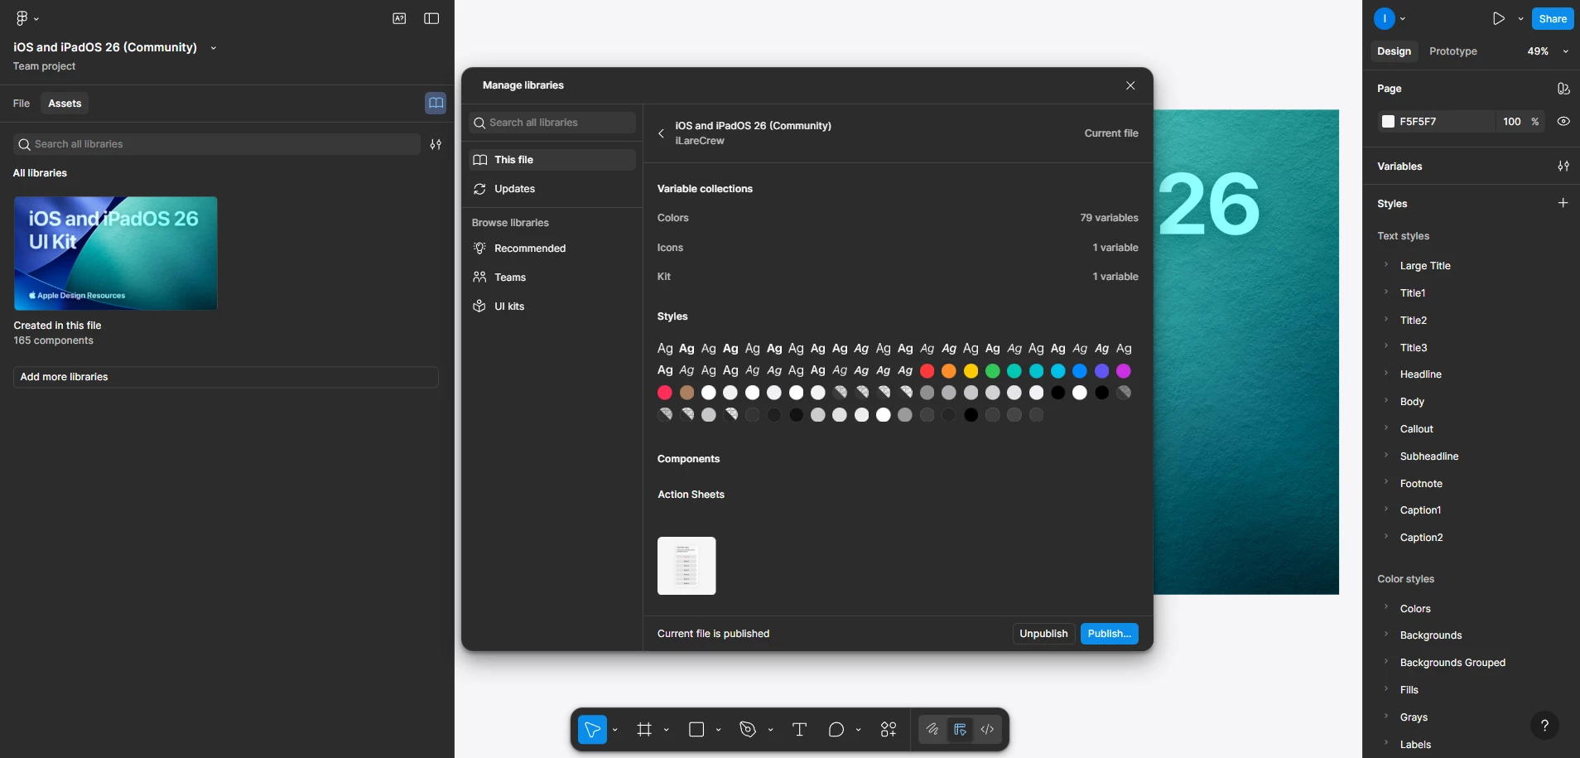The width and height of the screenshot is (1580, 758).
Task: Toggle Dev Mode code icon
Action: click(x=987, y=730)
